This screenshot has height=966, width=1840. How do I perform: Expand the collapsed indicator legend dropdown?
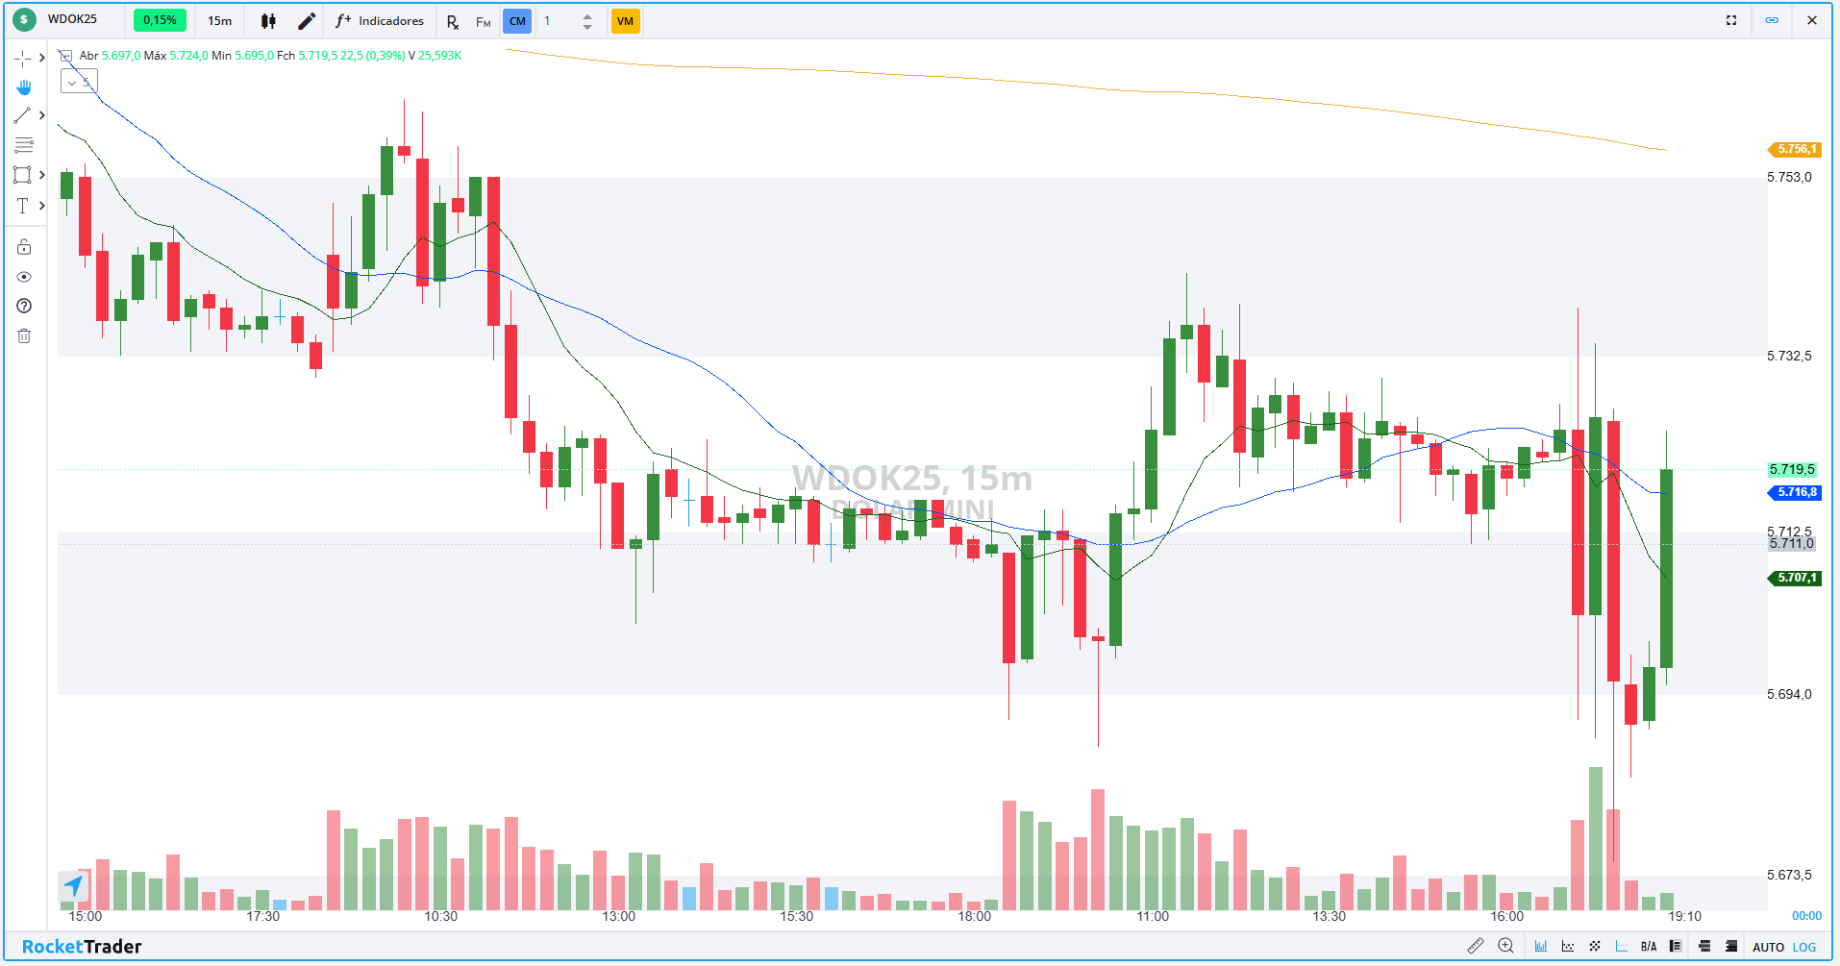pyautogui.click(x=78, y=83)
